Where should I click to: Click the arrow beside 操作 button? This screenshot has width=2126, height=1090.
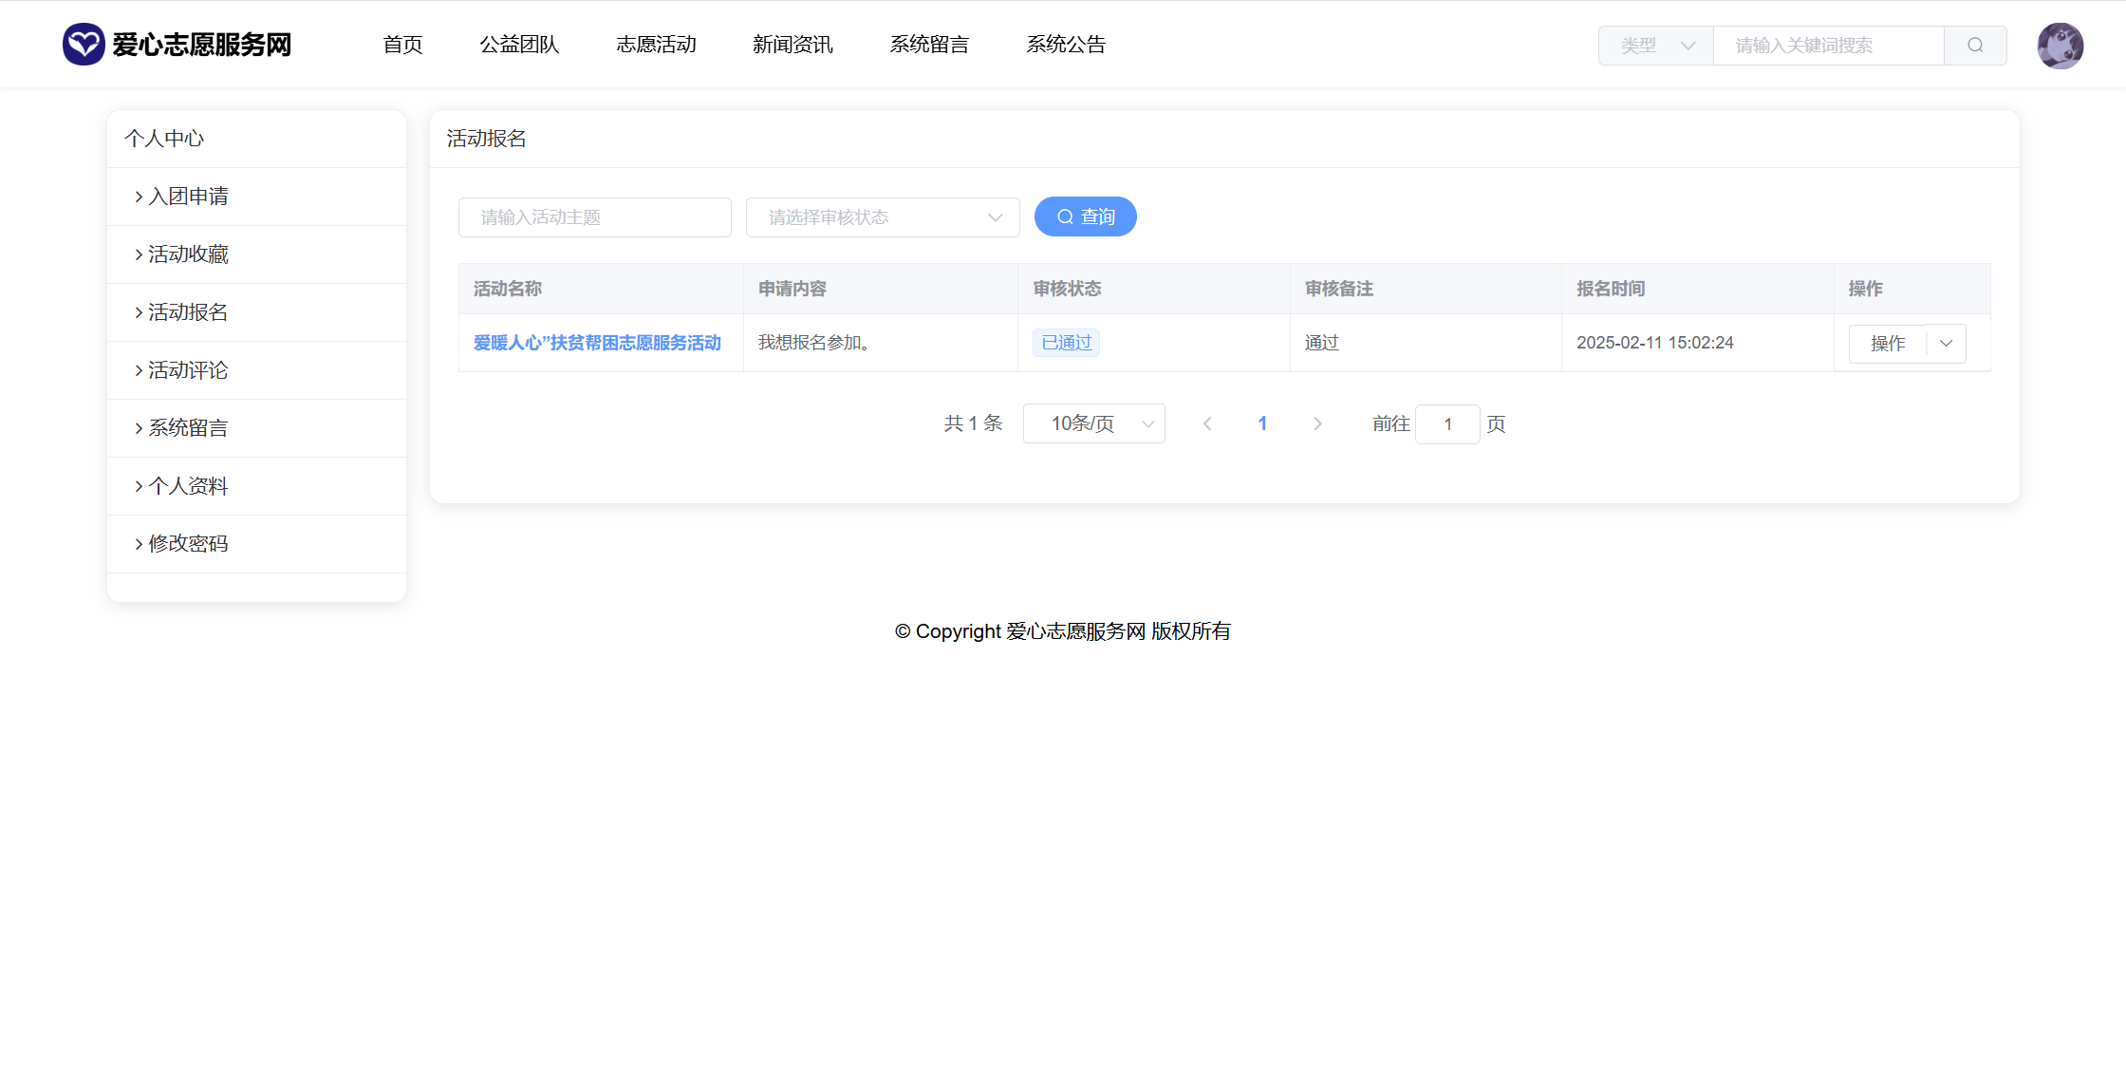click(x=1947, y=344)
